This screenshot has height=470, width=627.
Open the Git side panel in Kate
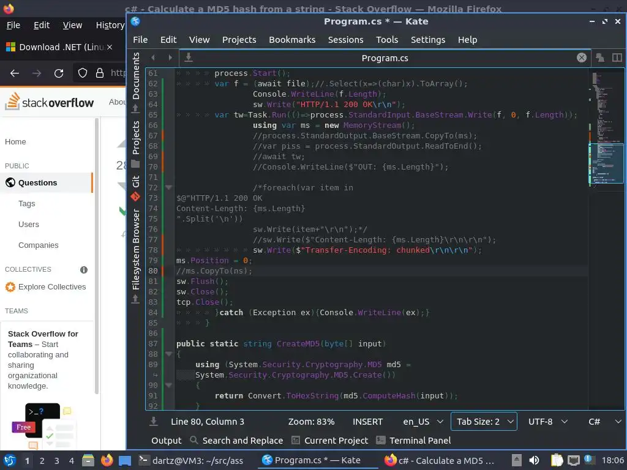click(136, 181)
